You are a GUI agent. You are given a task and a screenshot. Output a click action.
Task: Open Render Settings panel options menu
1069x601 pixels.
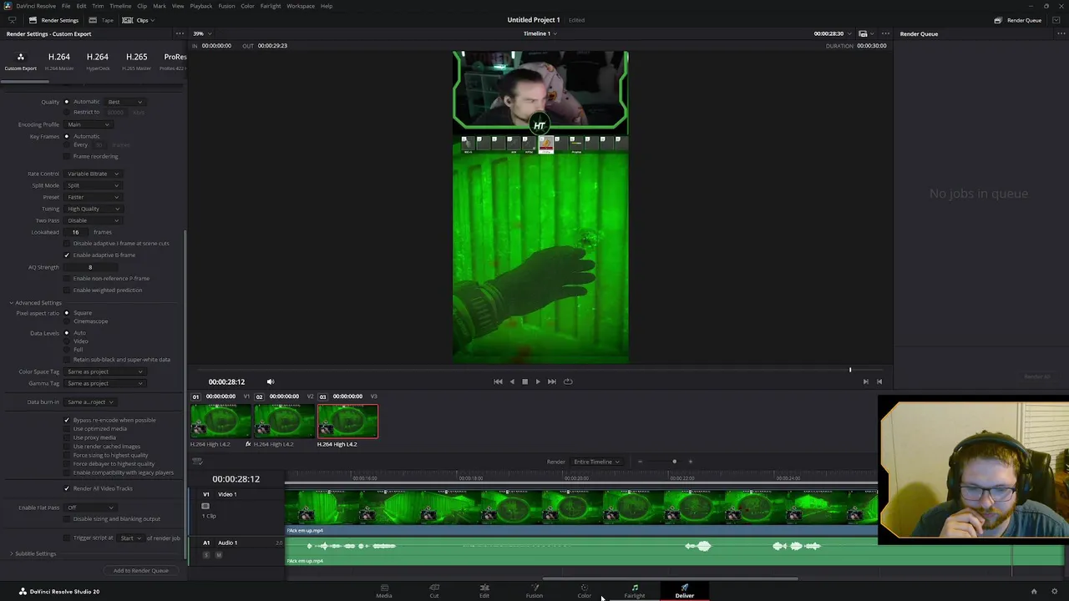180,33
